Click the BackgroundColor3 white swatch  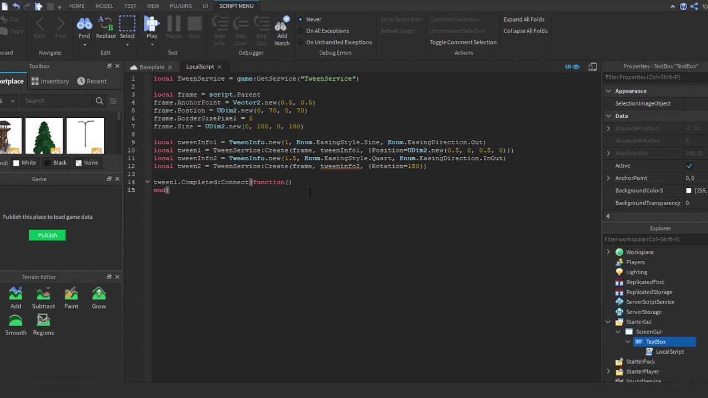pyautogui.click(x=689, y=191)
